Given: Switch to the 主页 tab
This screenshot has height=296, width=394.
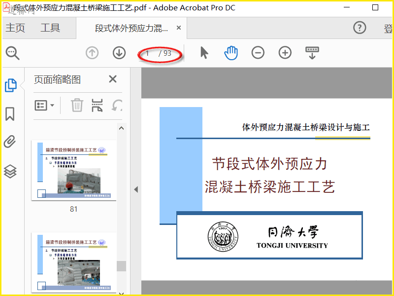Looking at the screenshot, I should point(15,28).
